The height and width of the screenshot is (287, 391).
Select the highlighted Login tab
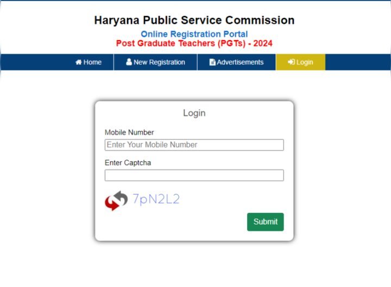pos(300,62)
